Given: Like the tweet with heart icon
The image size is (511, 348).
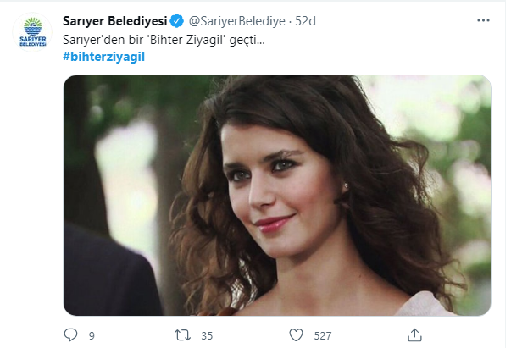Looking at the screenshot, I should [297, 334].
